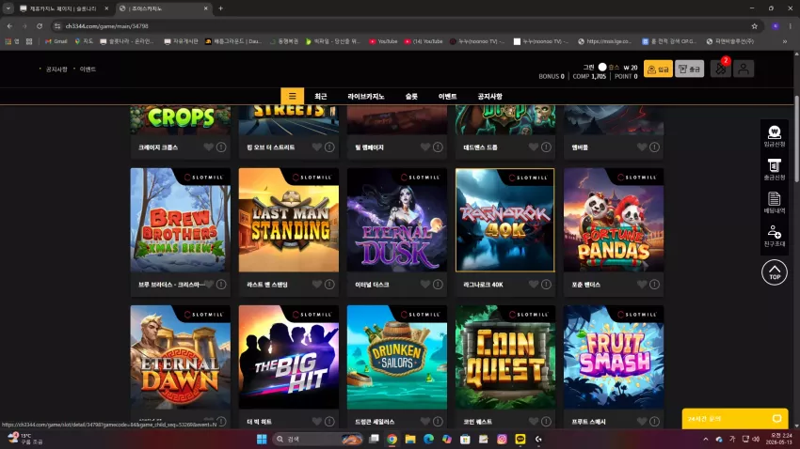Screen dimensions: 800x449
Task: Show info for Ragnarok 40K game
Action: [x=546, y=284]
